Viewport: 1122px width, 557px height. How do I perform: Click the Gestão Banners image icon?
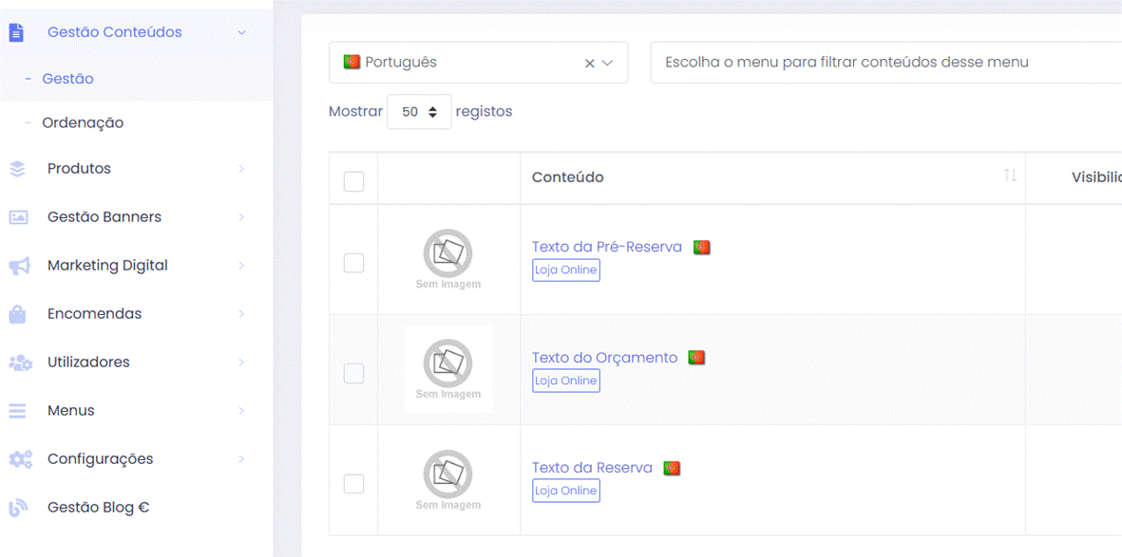tap(18, 217)
